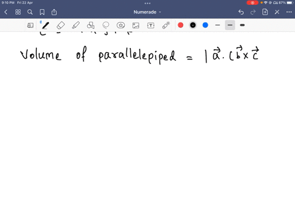Select the Image insert tool
The height and width of the screenshot is (221, 295).
136,25
